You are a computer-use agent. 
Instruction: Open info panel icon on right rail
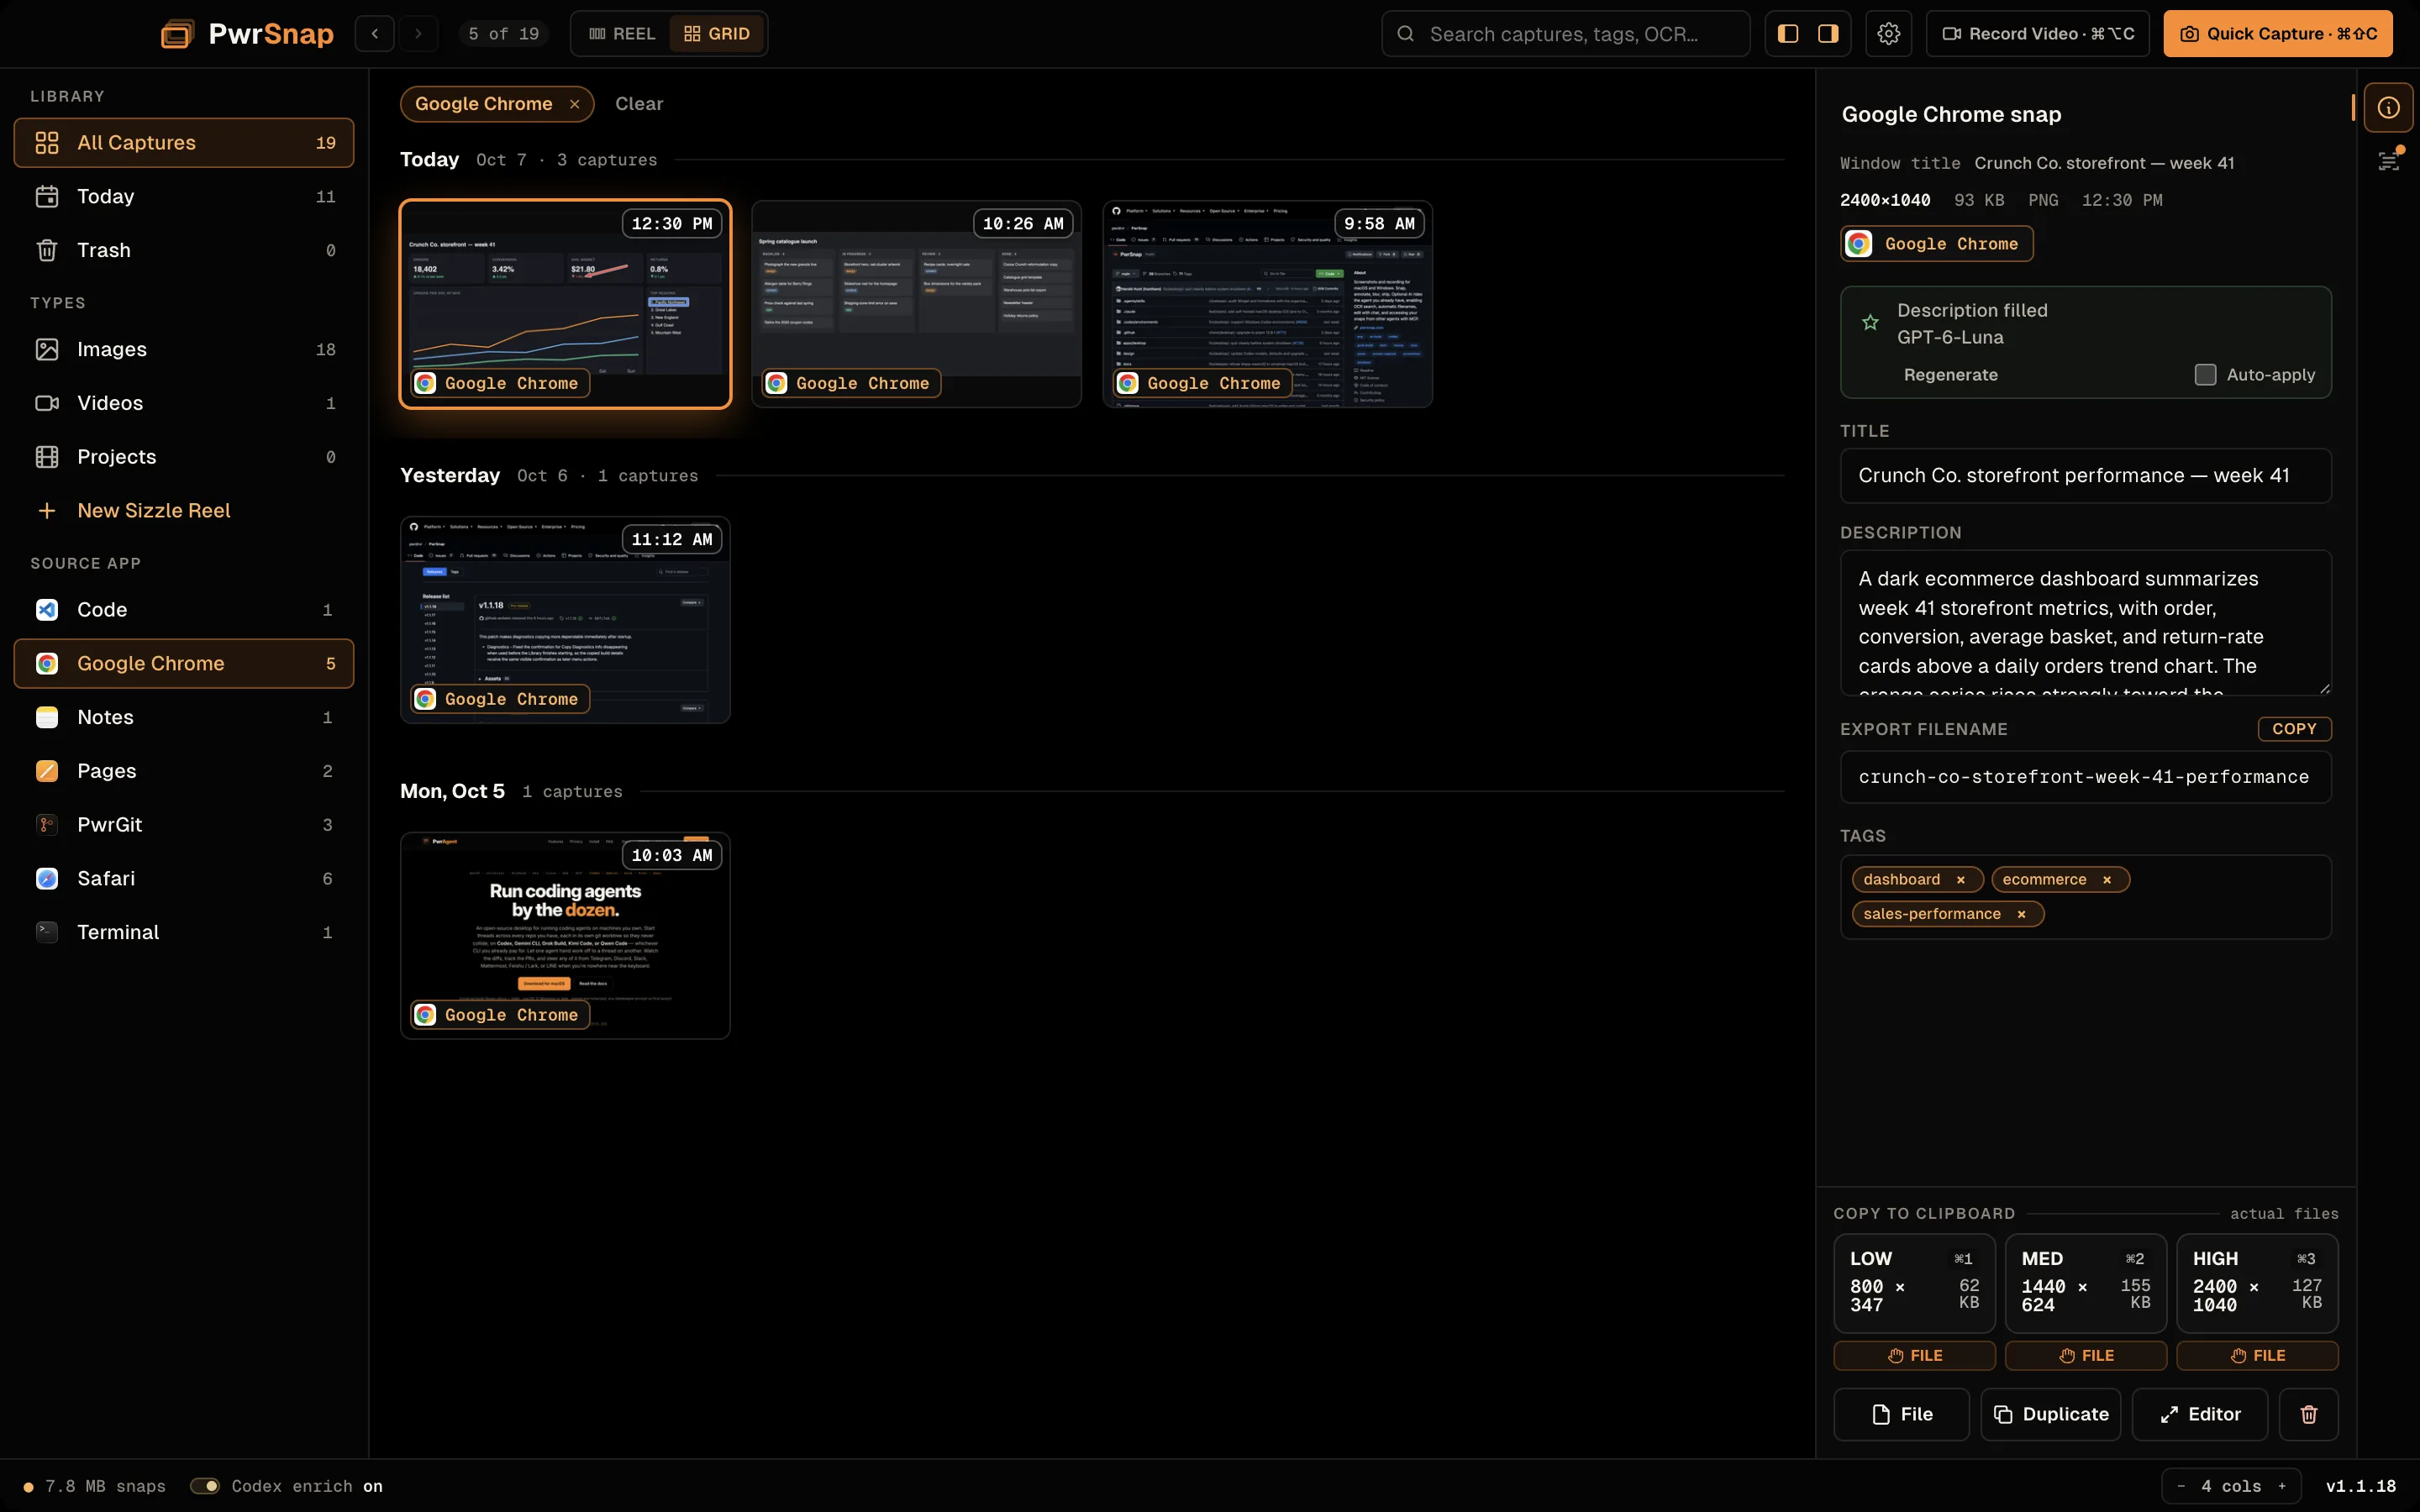point(2388,108)
